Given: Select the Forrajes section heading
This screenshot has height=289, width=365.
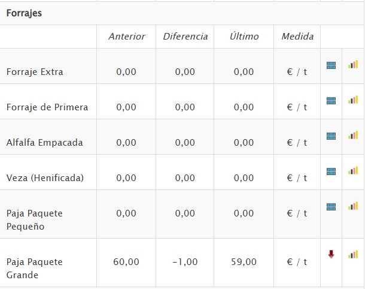Looking at the screenshot, I should pyautogui.click(x=24, y=13).
